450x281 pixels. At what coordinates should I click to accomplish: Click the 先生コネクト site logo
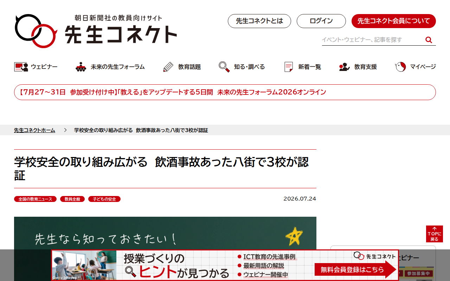pos(96,31)
